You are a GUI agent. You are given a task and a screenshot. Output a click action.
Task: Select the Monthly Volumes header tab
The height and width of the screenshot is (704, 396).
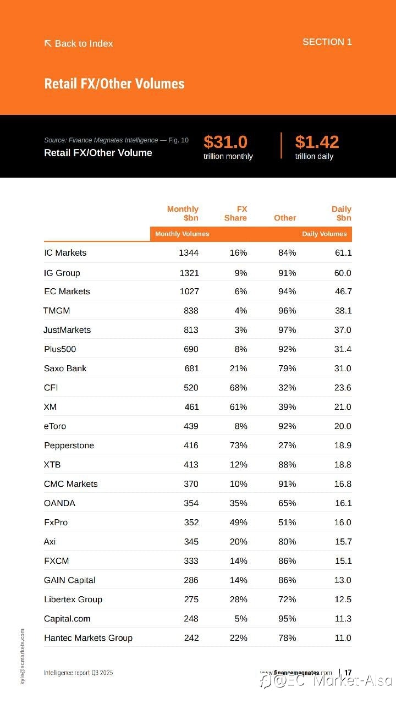coord(182,234)
